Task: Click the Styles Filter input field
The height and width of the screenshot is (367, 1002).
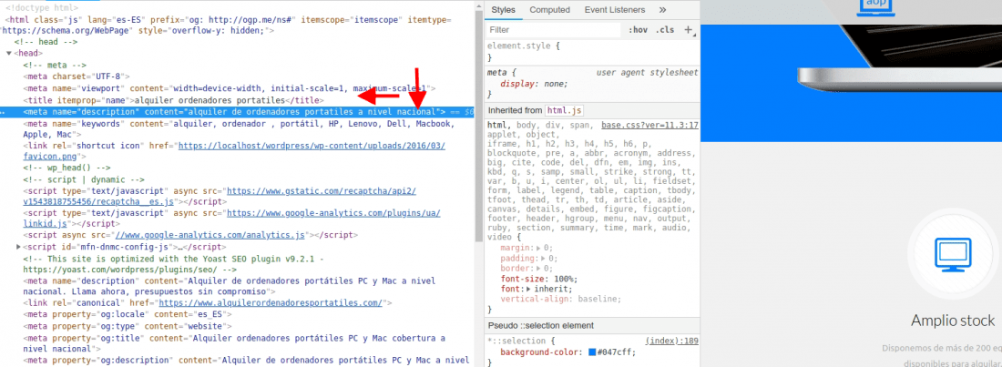Action: [554, 30]
